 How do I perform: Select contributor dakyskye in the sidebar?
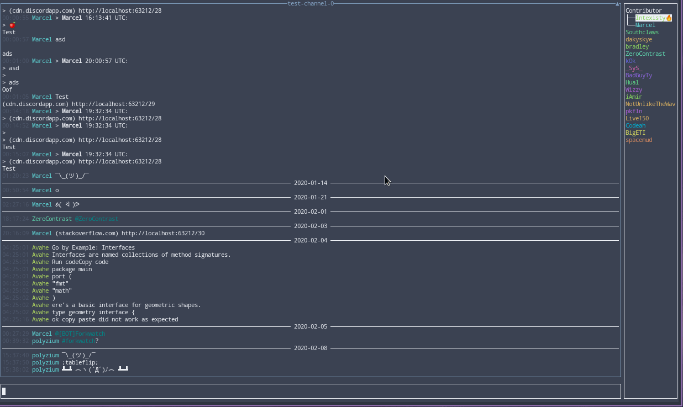[638, 39]
